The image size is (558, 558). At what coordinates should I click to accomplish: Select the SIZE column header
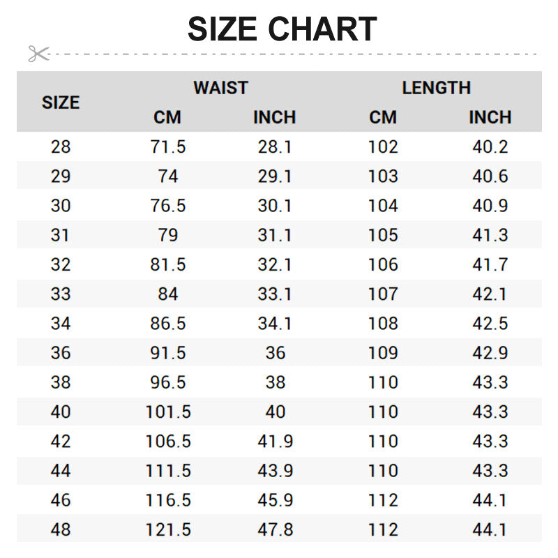click(x=61, y=103)
